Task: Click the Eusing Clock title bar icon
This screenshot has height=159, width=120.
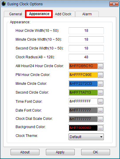Action: [4, 4]
